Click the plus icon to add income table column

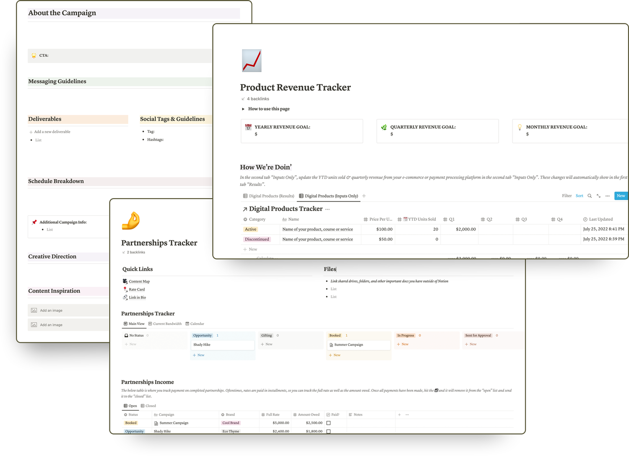point(399,415)
